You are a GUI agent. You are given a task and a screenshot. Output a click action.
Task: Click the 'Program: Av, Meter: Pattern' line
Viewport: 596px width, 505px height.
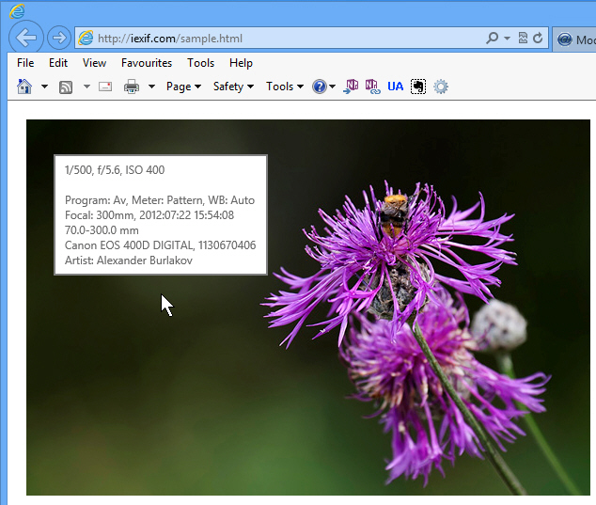[x=160, y=200]
